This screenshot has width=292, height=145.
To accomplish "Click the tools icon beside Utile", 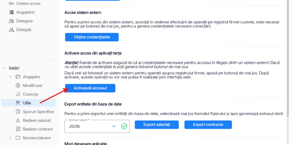I will [x=18, y=103].
